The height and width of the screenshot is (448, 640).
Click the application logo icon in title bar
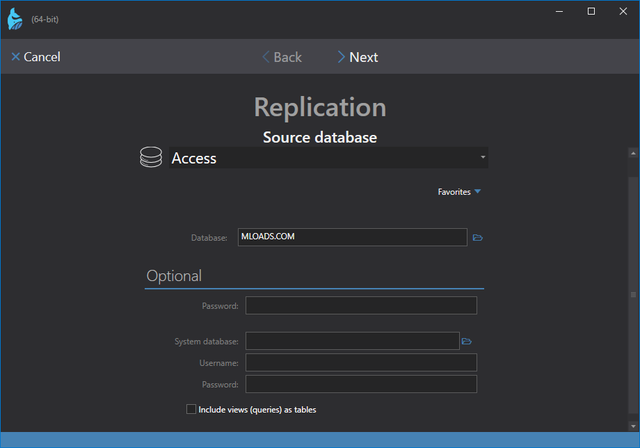coord(15,19)
